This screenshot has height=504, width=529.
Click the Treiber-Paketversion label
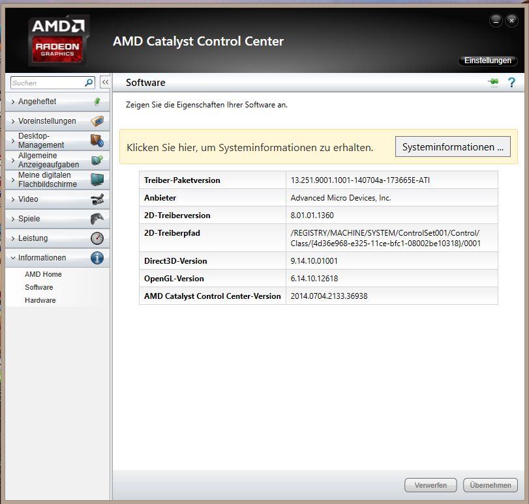coord(182,180)
